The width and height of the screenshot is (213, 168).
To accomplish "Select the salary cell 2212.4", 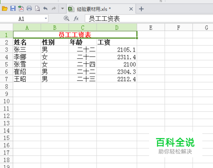I will pos(117,79).
